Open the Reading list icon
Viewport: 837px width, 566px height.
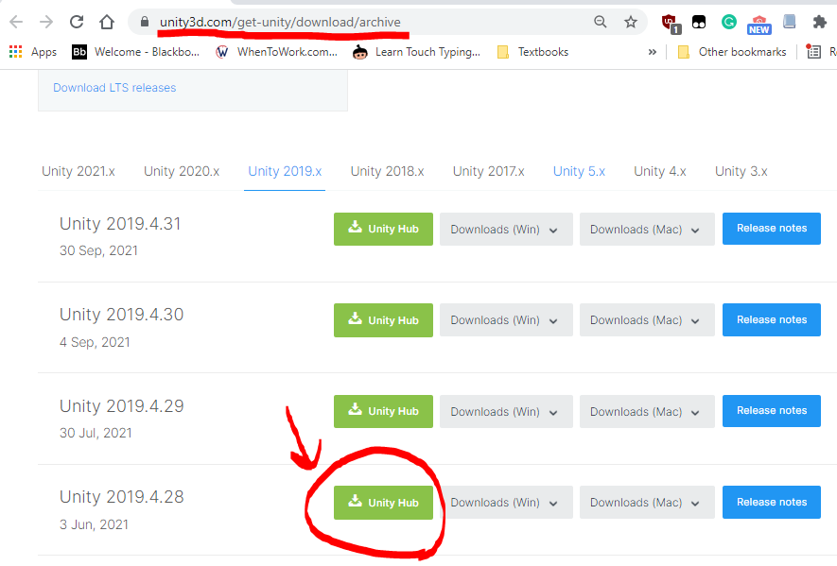coord(813,52)
